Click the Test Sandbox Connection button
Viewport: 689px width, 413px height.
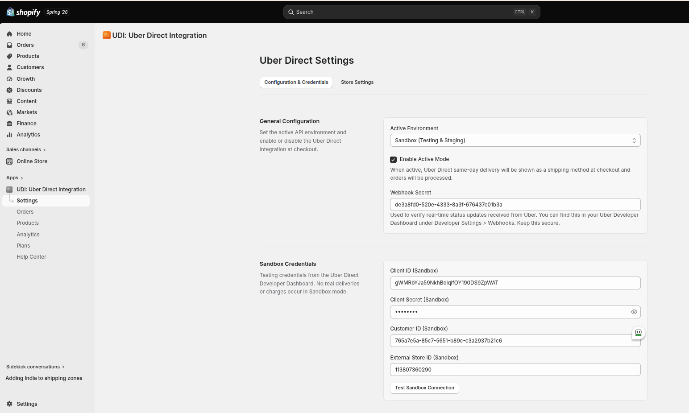click(424, 388)
